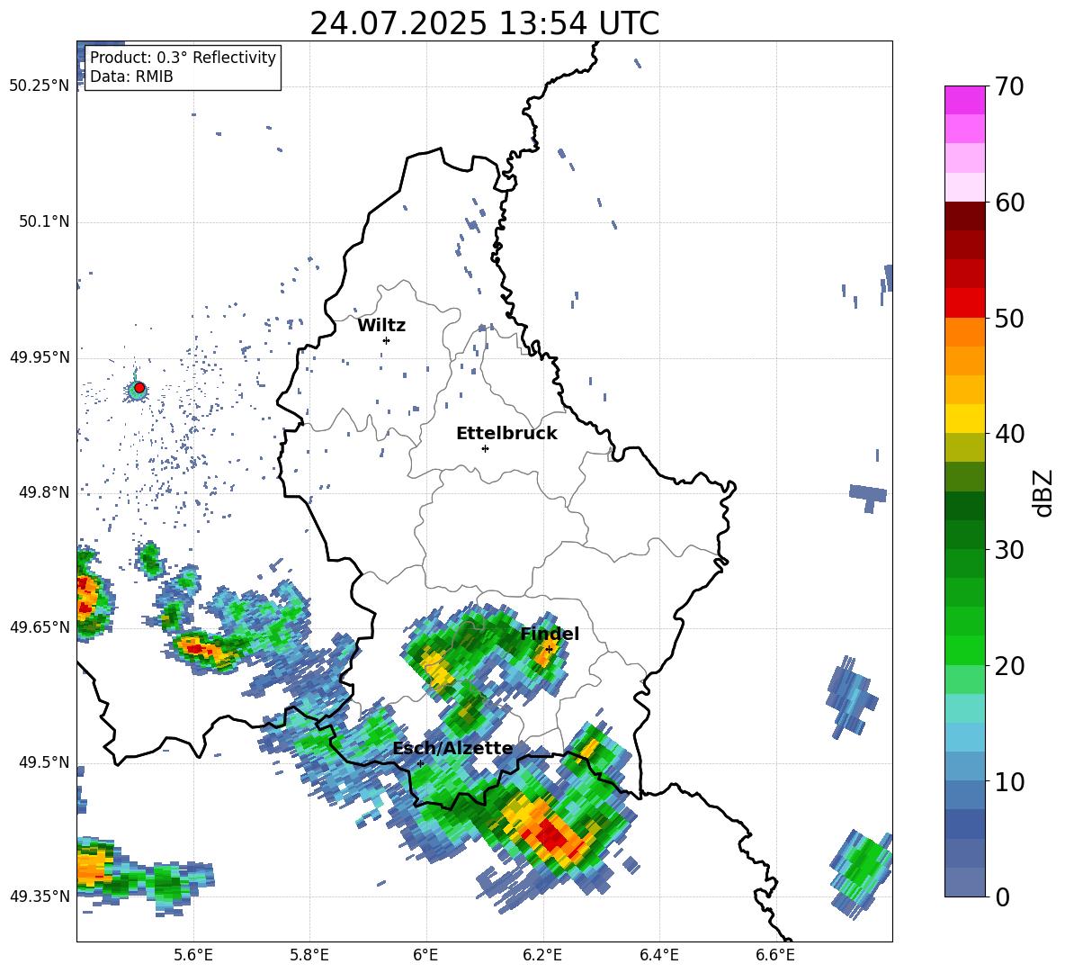Click the 60 tick on the colorbar
Screen dimensions: 1065x973
pyautogui.click(x=1009, y=203)
